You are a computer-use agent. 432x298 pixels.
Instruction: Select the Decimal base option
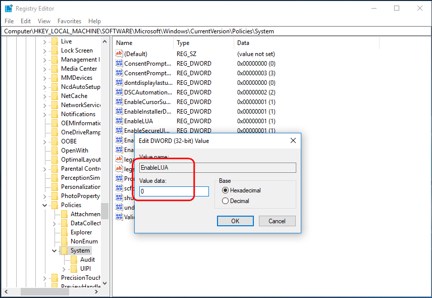point(236,201)
